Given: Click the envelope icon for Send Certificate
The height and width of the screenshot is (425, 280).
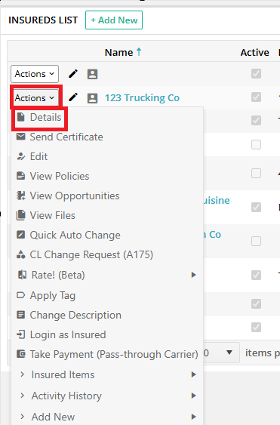Looking at the screenshot, I should [21, 137].
